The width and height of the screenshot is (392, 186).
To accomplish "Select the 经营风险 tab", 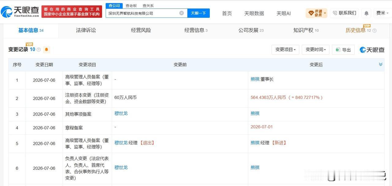I will click(x=141, y=30).
